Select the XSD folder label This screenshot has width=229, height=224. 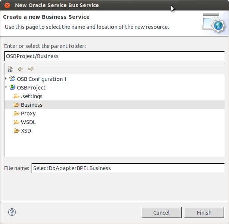pyautogui.click(x=26, y=131)
